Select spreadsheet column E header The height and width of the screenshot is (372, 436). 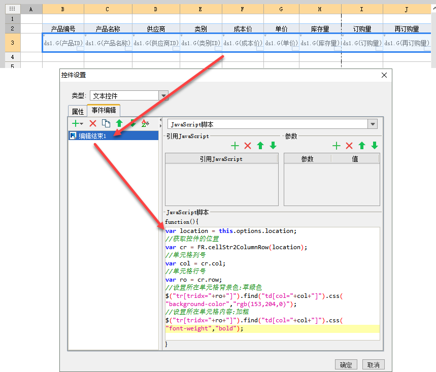tap(201, 9)
